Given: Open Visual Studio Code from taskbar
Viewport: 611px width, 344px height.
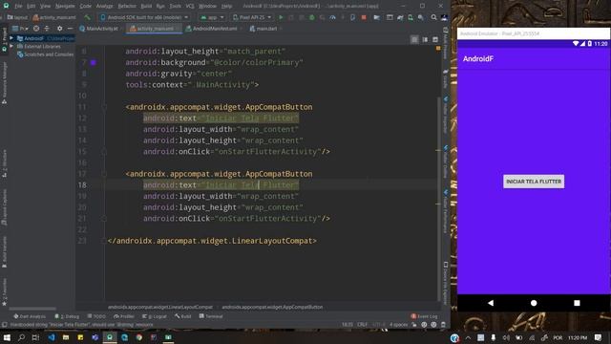Looking at the screenshot, I should point(52,337).
